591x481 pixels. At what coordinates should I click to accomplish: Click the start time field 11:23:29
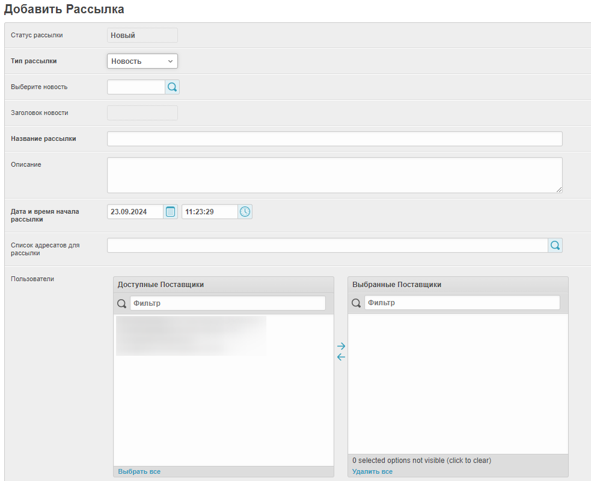click(x=209, y=211)
